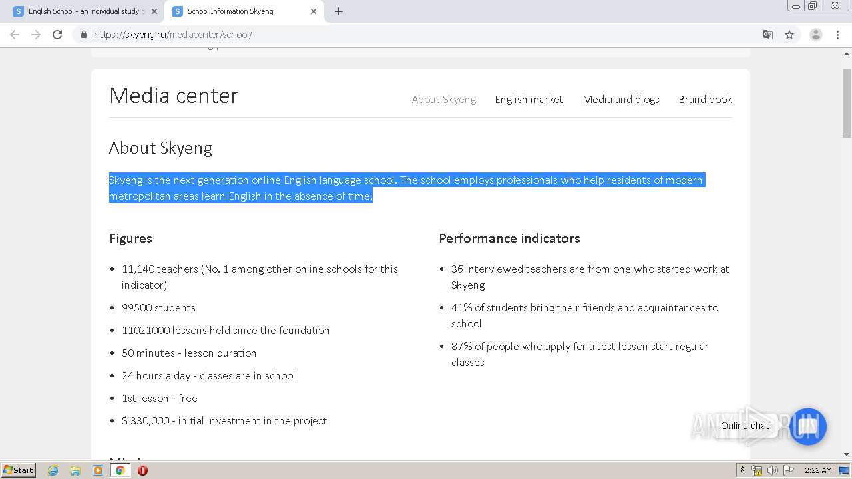Screen dimensions: 852x479
Task: Click the Windows Start button
Action: pos(19,470)
